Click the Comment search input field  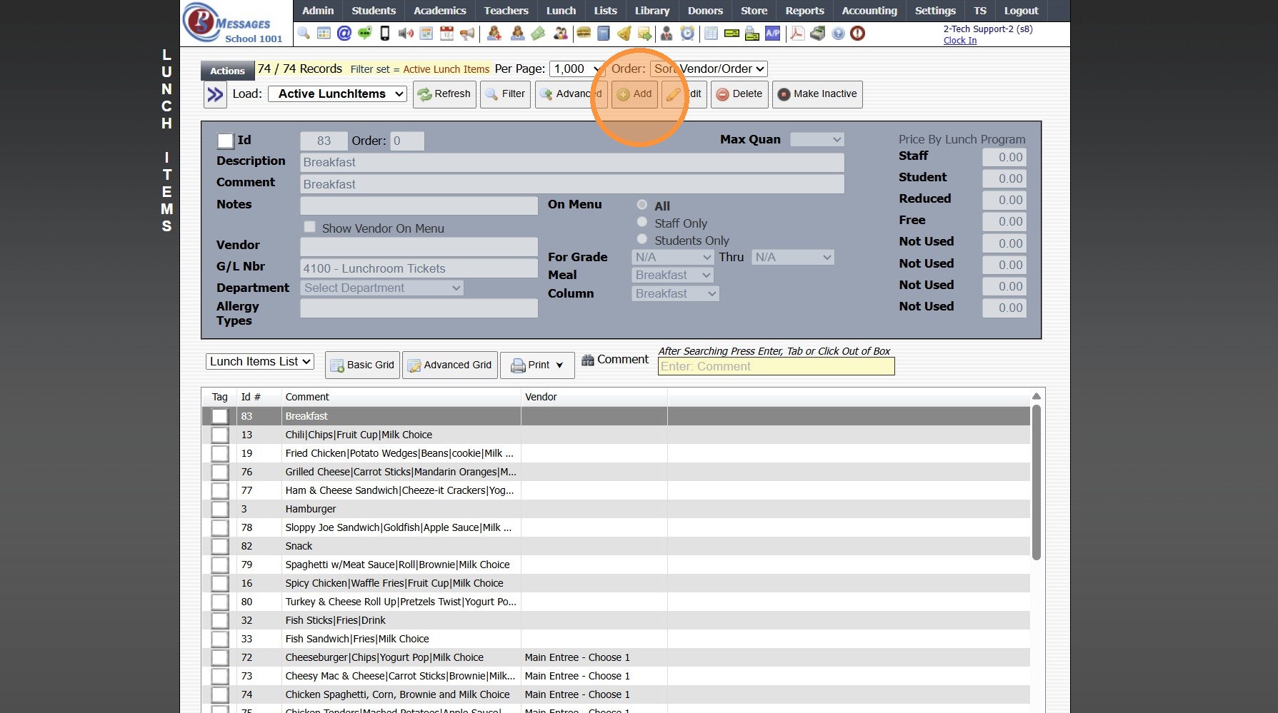[x=775, y=366]
